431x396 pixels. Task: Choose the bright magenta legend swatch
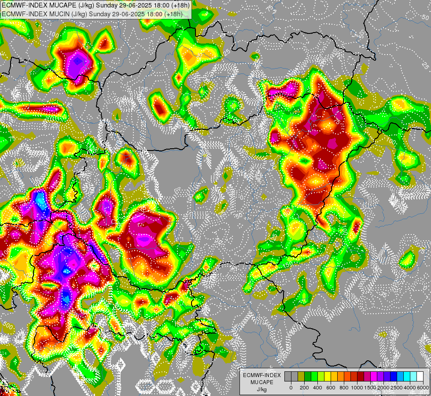(374, 376)
